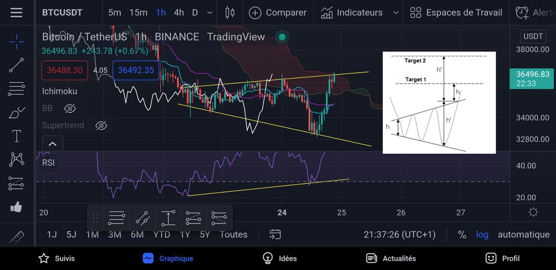
Task: Select the 1h timeframe
Action: click(161, 12)
